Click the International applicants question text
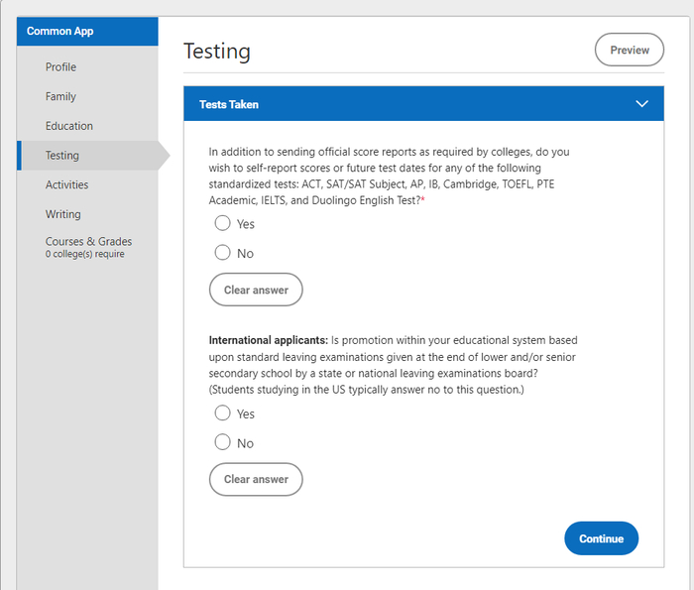The image size is (694, 590). click(x=393, y=365)
